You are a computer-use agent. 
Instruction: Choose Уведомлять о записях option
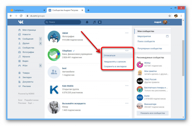pyautogui.click(x=115, y=62)
